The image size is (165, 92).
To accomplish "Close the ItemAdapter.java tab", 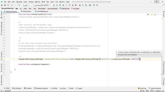I will [x=49, y=11].
